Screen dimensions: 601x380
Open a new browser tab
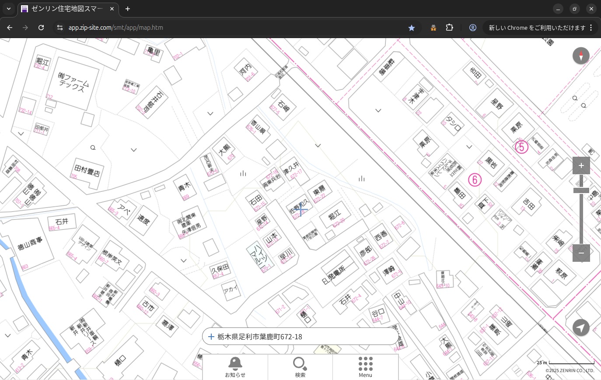(127, 9)
